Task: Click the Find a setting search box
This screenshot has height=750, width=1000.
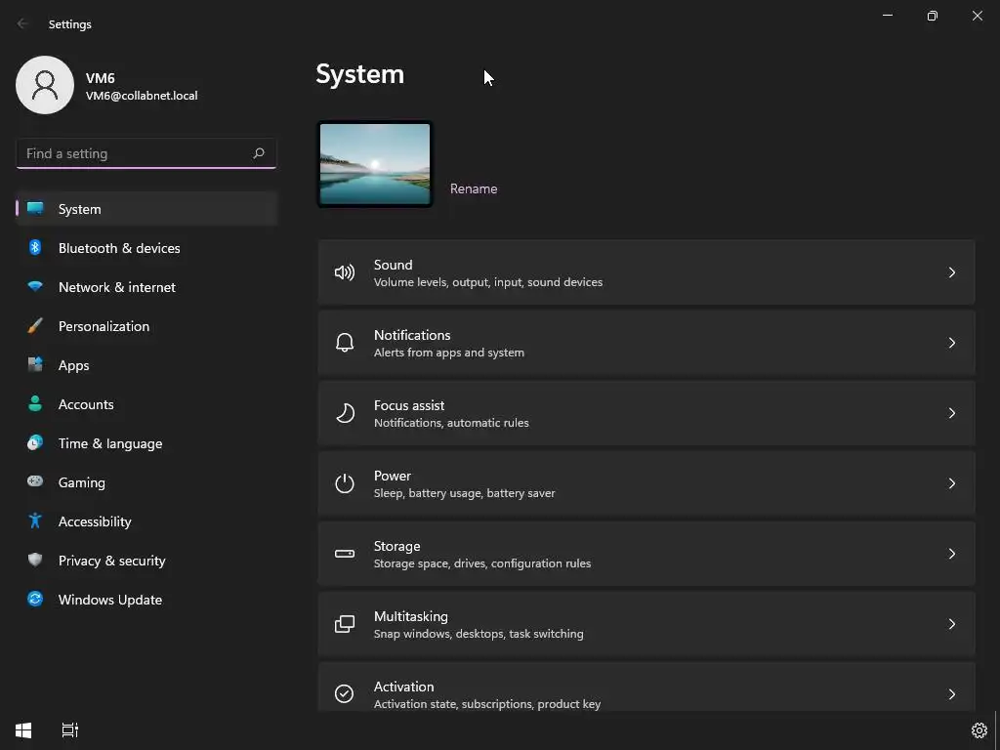Action: [x=135, y=153]
